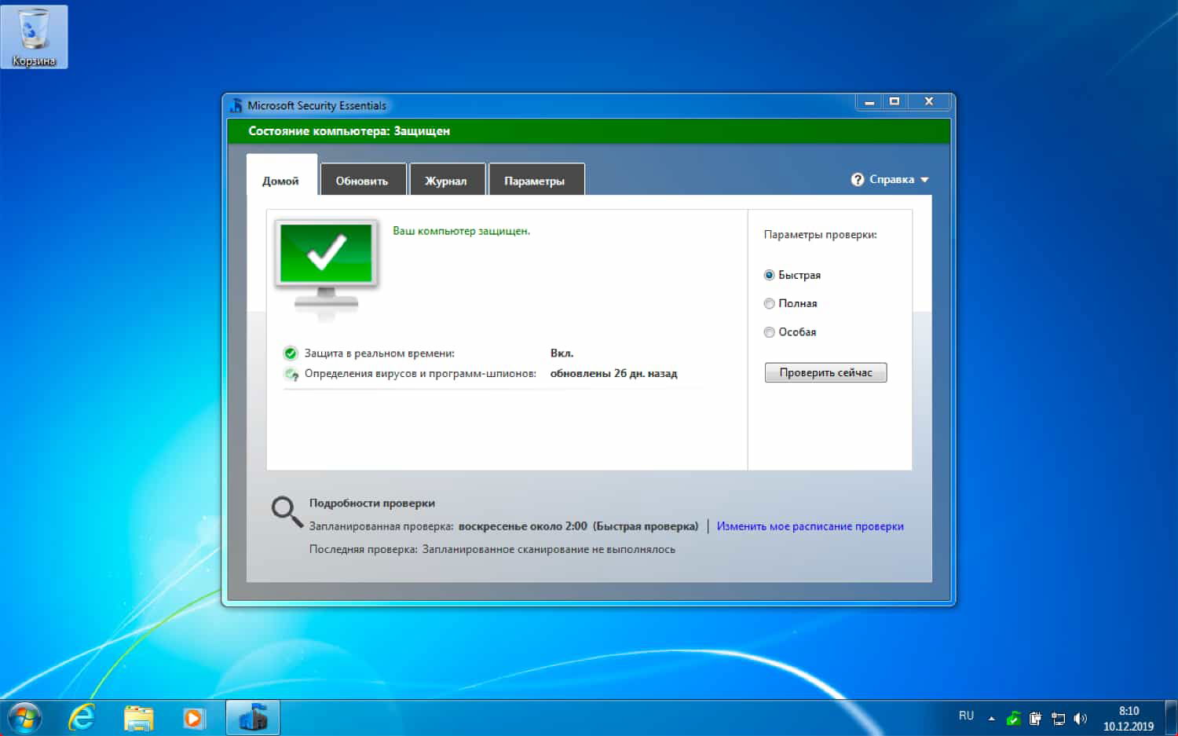
Task: Expand hidden icons in the system tray
Action: click(x=991, y=717)
